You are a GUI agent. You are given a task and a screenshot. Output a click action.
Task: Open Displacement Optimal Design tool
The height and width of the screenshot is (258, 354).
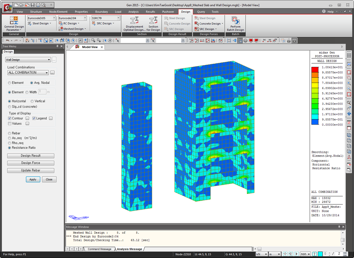coord(134,24)
